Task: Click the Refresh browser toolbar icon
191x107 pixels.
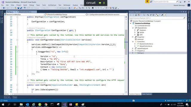Action: 70,8
